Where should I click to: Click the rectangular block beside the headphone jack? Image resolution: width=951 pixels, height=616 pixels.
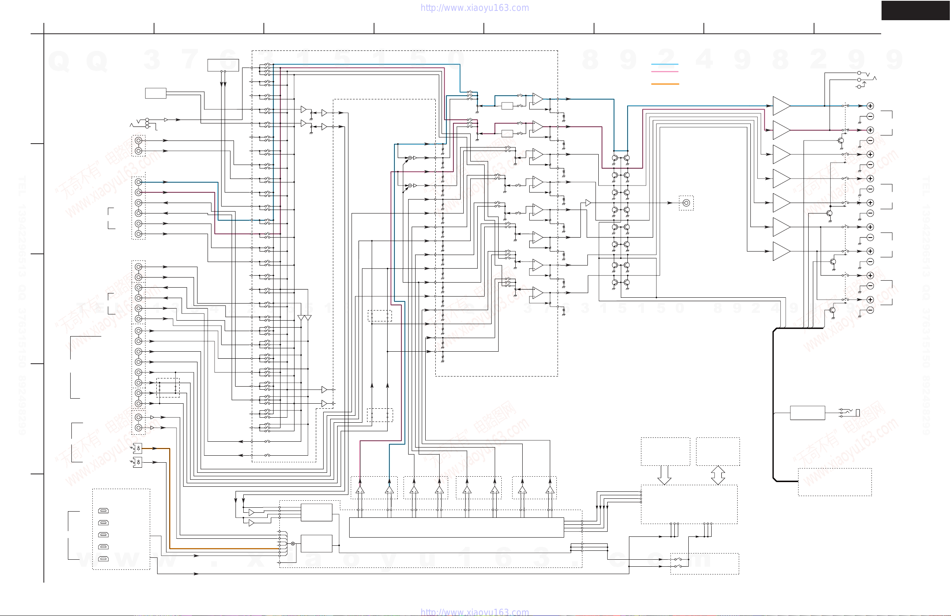coord(807,413)
